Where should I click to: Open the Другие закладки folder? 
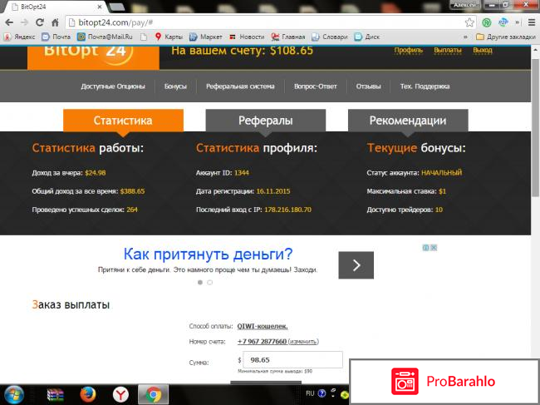(x=506, y=37)
